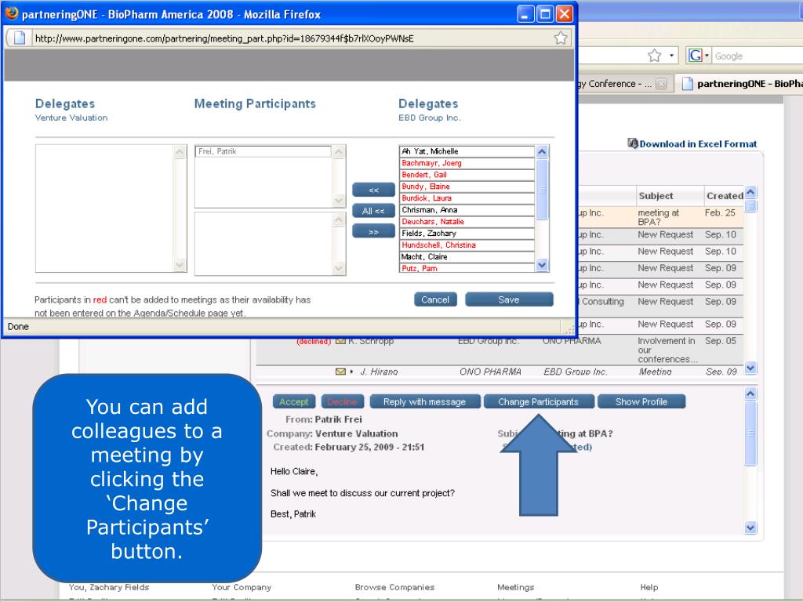Viewport: 803px width, 602px height.
Task: Click the move-right '>>' button
Action: coord(373,232)
